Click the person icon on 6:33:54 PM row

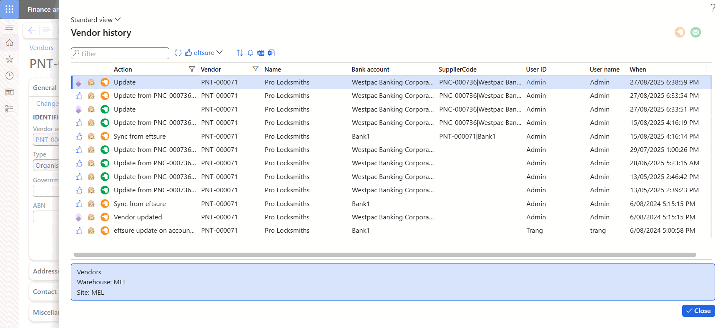(91, 96)
